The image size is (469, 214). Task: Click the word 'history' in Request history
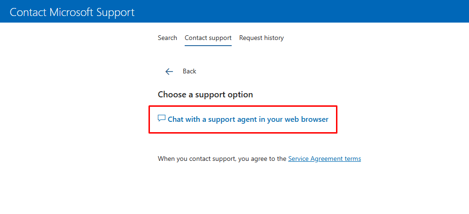tap(273, 38)
